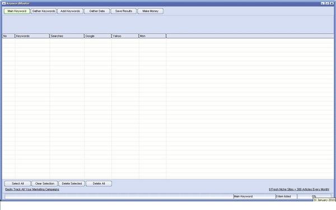The height and width of the screenshot is (210, 336).
Task: Click the 31 January 2010 date label
Action: coord(324,200)
